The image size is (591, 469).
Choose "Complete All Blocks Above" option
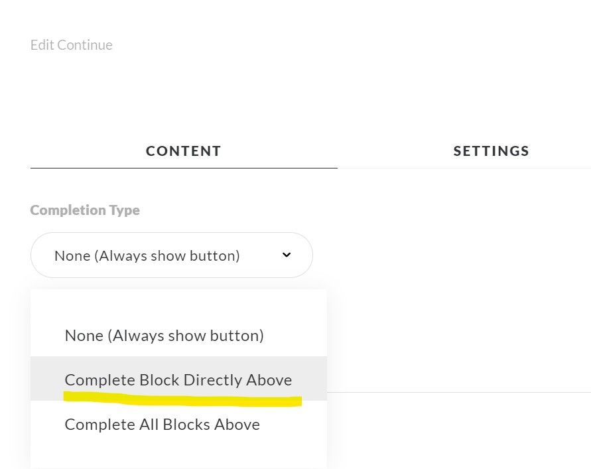click(x=162, y=424)
